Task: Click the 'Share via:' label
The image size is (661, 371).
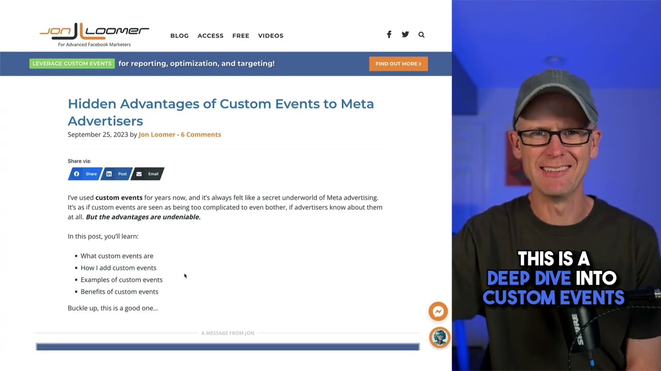Action: (x=79, y=161)
